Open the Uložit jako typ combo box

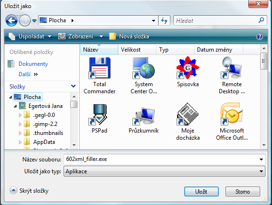[x=164, y=171]
